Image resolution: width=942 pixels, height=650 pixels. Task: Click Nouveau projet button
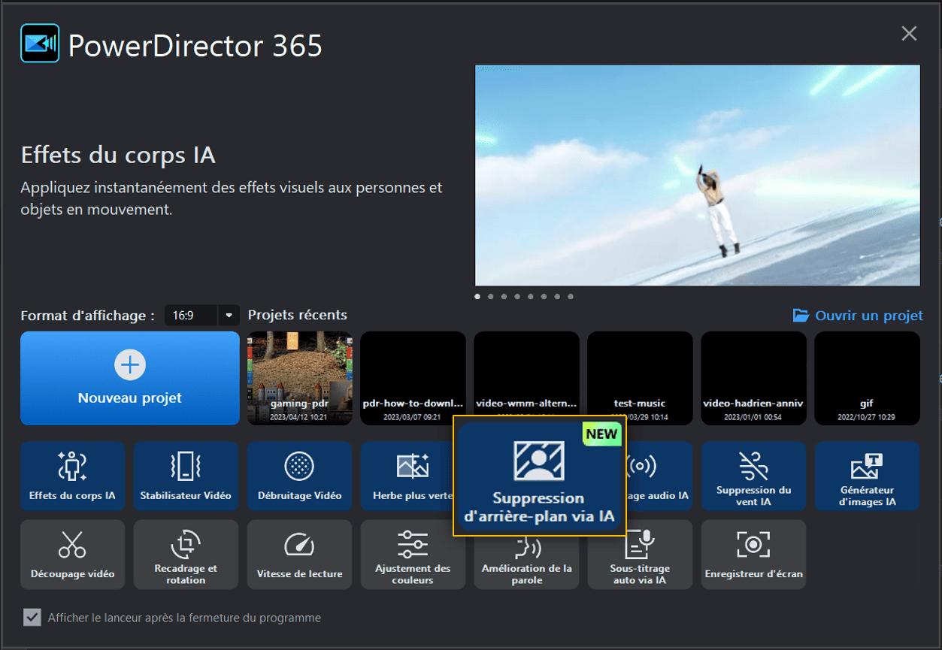(x=130, y=378)
